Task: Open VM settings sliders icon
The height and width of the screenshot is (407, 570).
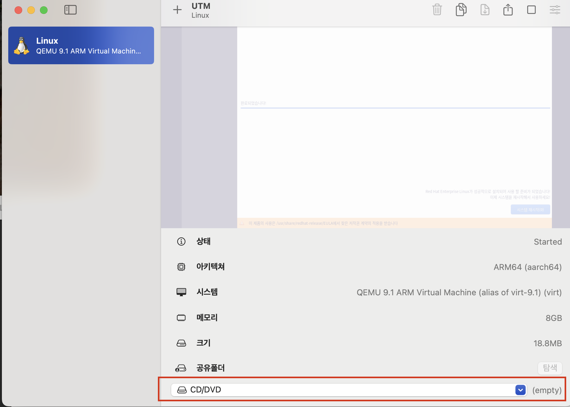Action: point(555,10)
